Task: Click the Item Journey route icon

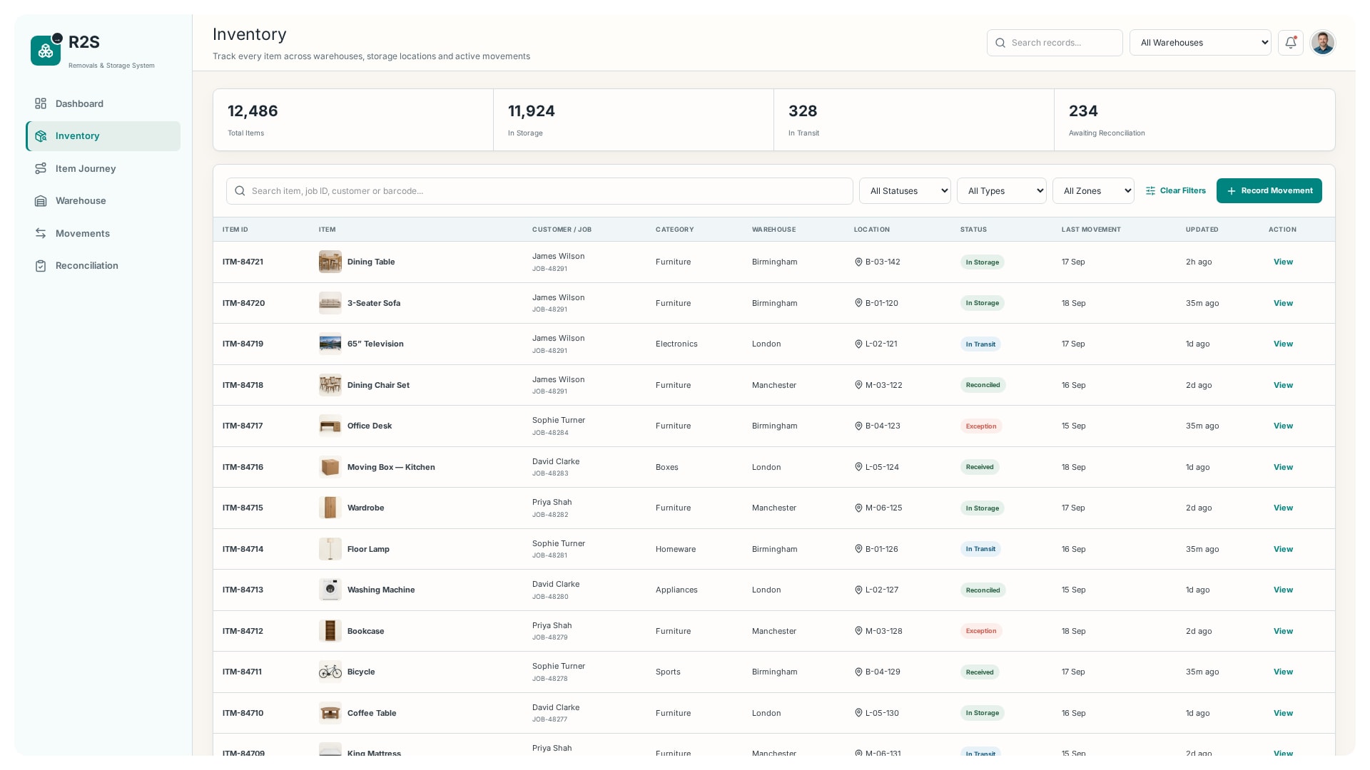Action: pos(41,168)
